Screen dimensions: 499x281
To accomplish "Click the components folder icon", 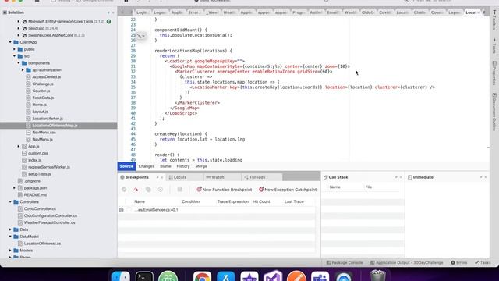I will pos(24,63).
